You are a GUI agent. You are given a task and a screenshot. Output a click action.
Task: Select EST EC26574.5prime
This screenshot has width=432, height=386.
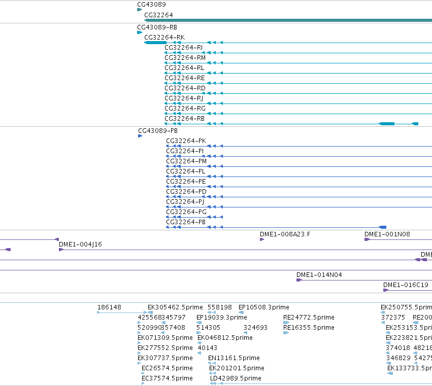click(x=167, y=368)
